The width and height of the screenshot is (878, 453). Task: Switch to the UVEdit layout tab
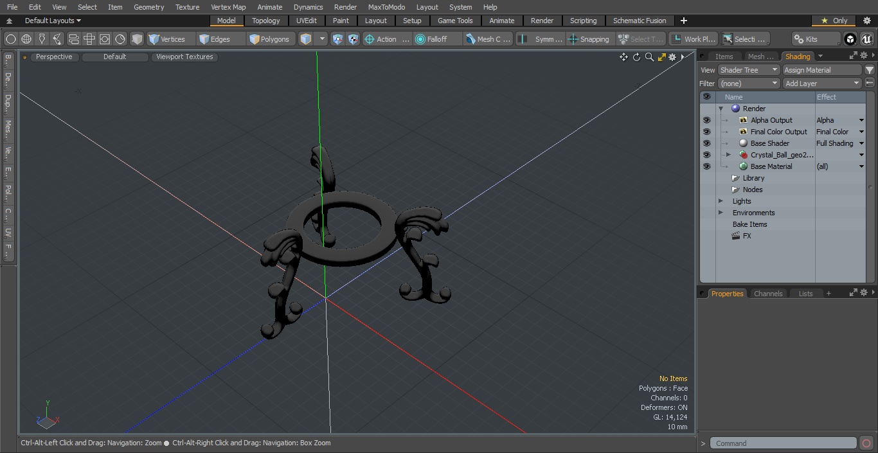[x=307, y=21]
